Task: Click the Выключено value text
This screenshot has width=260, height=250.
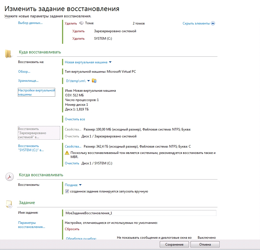Action: click(207, 238)
